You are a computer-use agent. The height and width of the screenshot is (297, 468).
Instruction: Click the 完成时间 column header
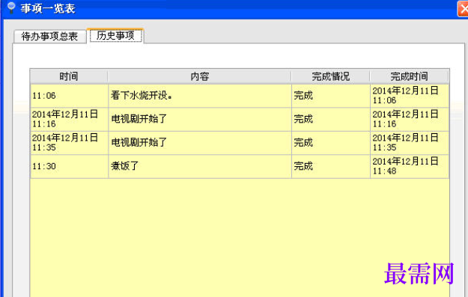(409, 76)
